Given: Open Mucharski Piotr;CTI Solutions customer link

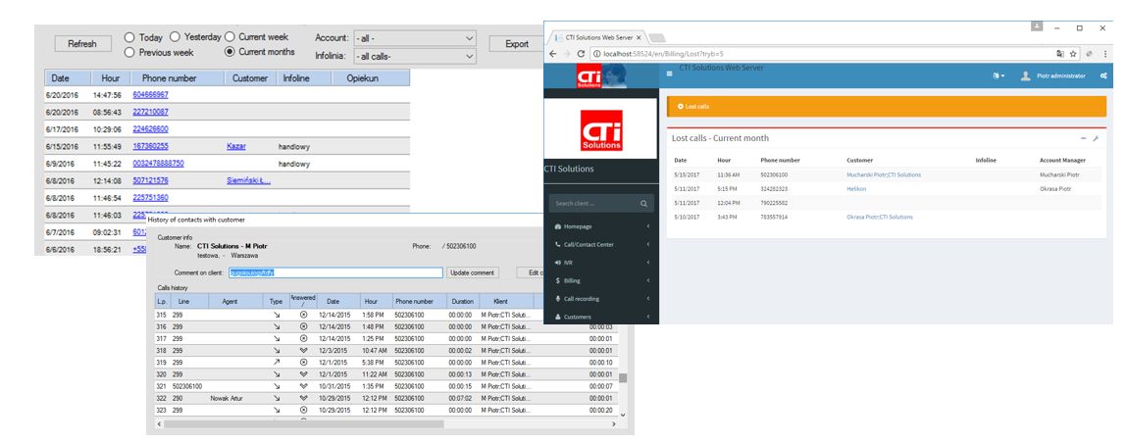Looking at the screenshot, I should pos(884,175).
